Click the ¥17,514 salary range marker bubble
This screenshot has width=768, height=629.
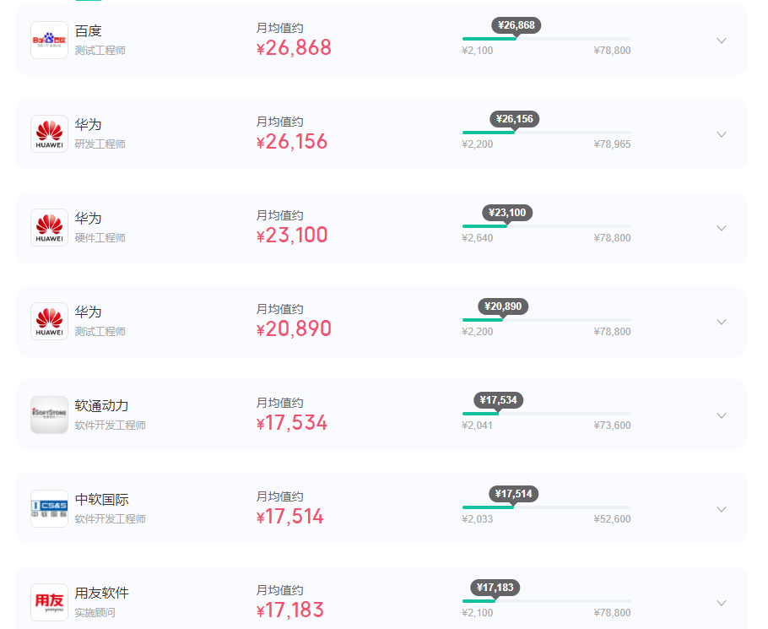(x=513, y=494)
